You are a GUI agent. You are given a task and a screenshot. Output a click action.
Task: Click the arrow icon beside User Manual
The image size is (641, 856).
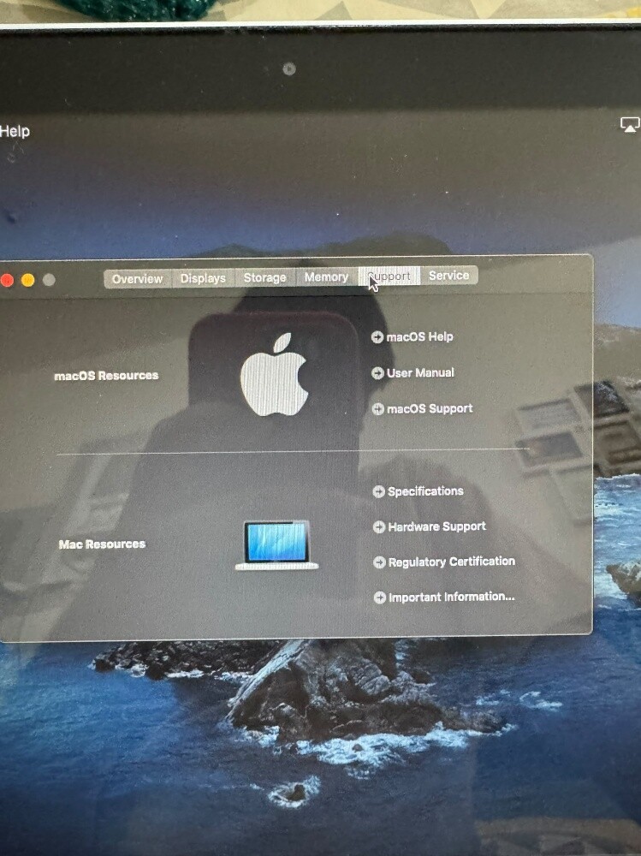(x=377, y=373)
